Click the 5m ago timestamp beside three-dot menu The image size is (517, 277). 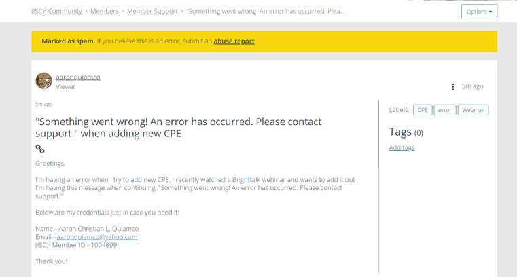[x=472, y=86]
